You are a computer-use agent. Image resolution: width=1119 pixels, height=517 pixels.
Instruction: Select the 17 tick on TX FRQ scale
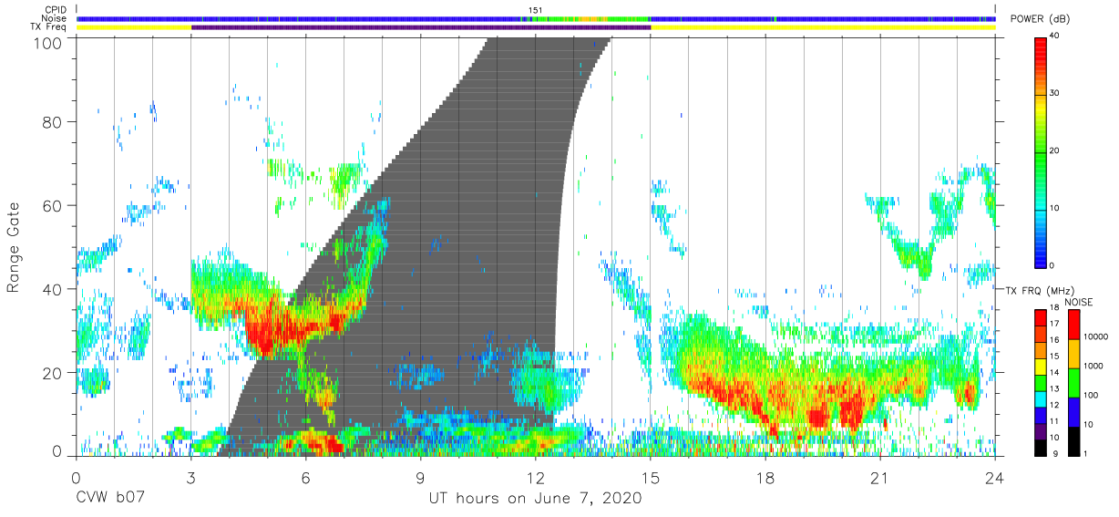pyautogui.click(x=1055, y=323)
